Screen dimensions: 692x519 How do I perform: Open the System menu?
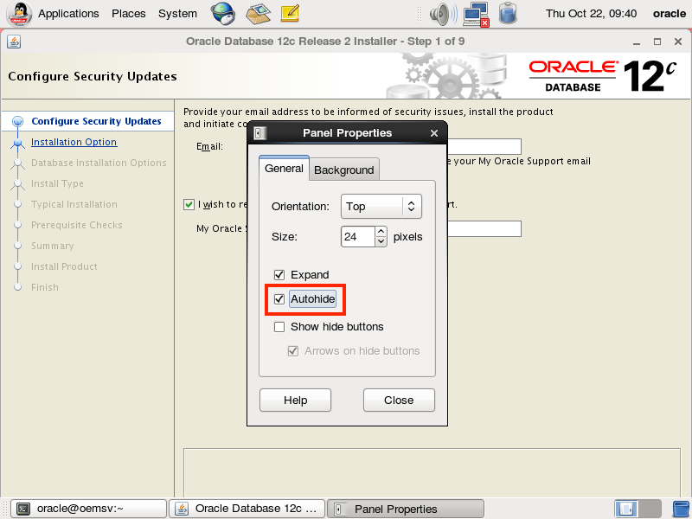point(177,14)
